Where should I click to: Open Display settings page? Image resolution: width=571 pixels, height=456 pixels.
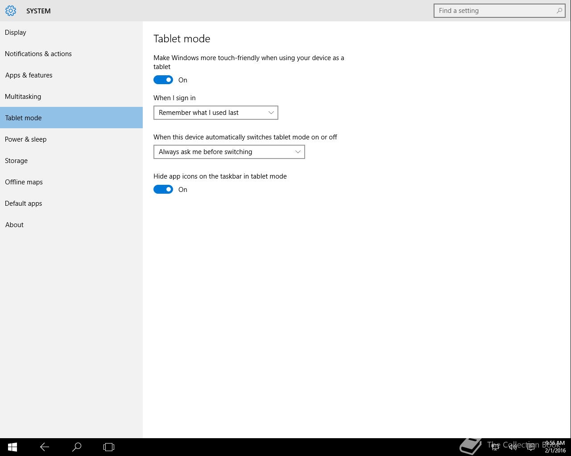71,32
